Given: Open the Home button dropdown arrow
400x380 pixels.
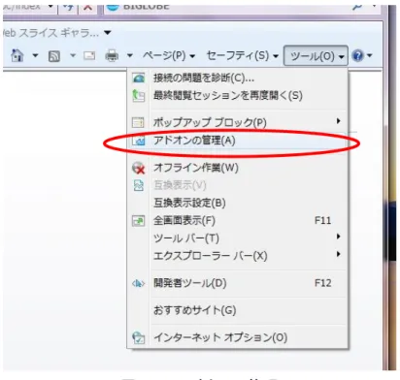Looking at the screenshot, I should (35, 55).
